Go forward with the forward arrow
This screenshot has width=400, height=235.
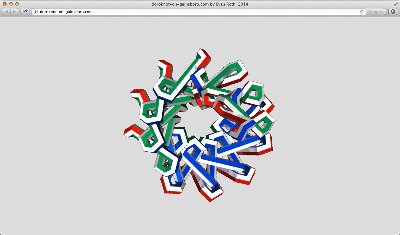(15, 12)
